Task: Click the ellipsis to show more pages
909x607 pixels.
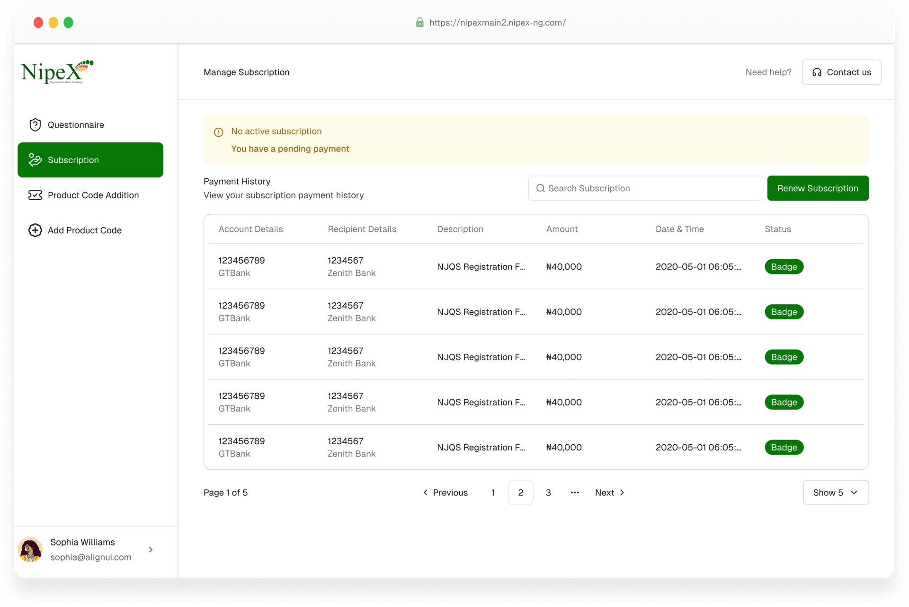Action: coord(575,493)
